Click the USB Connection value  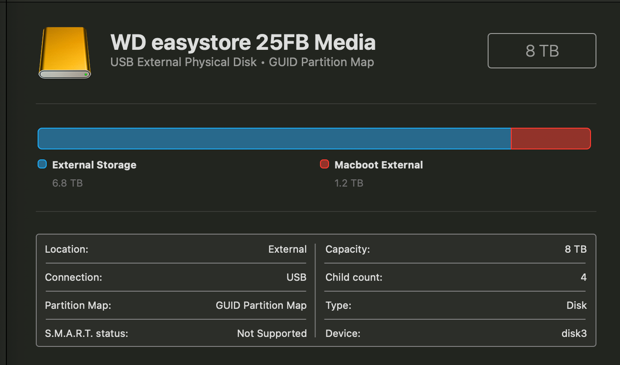[296, 277]
